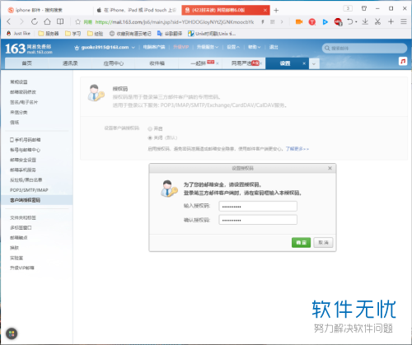Image resolution: width=412 pixels, height=345 pixels.
Task: Open the reading mode book icon
Action: pos(60,21)
